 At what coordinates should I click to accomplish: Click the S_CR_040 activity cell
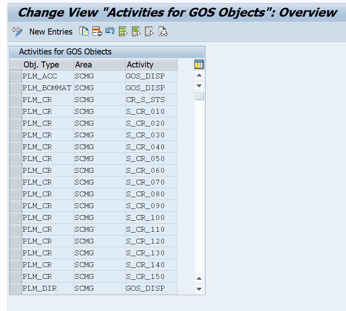coord(151,147)
